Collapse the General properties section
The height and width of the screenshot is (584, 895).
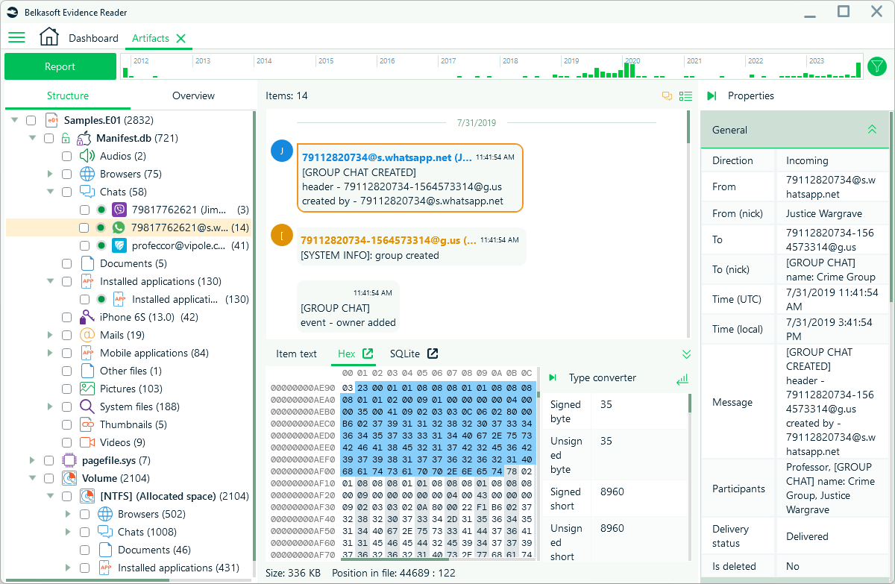872,130
